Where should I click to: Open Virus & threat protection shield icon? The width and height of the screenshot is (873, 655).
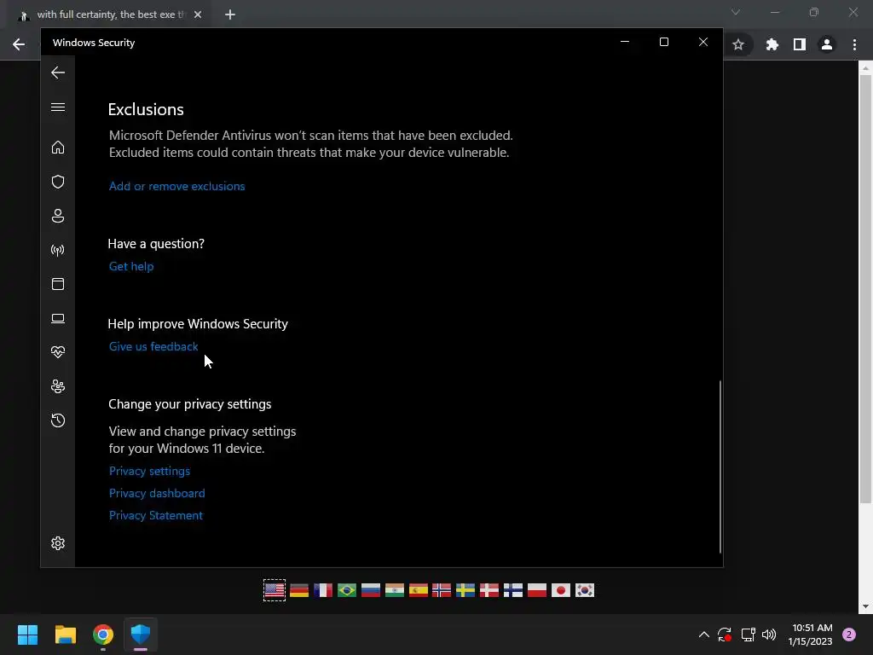coord(58,182)
